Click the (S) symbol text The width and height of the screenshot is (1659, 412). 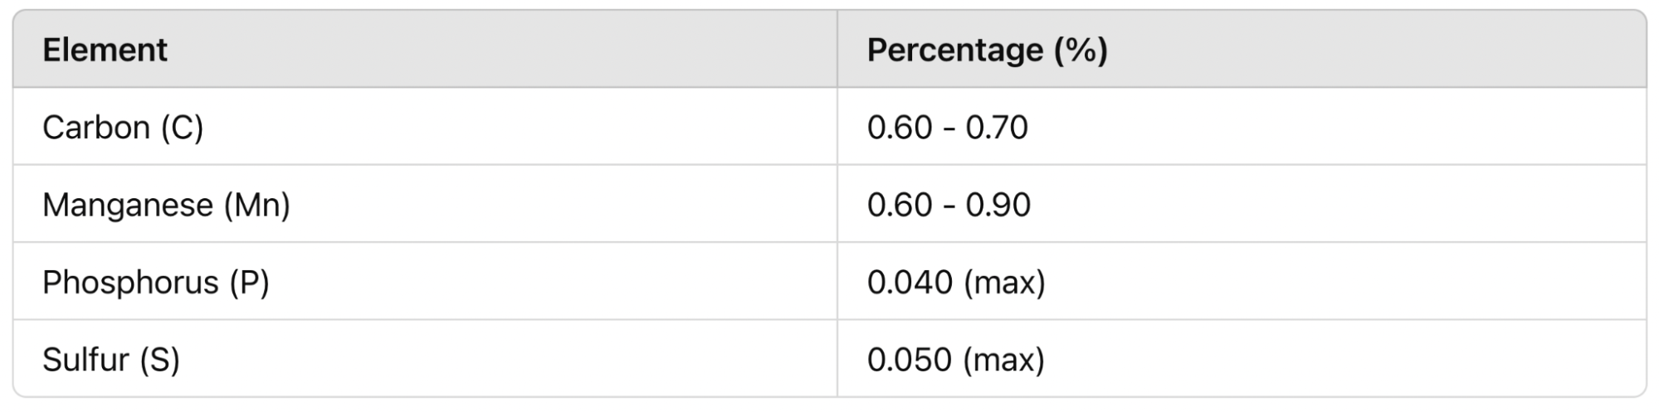click(x=160, y=360)
